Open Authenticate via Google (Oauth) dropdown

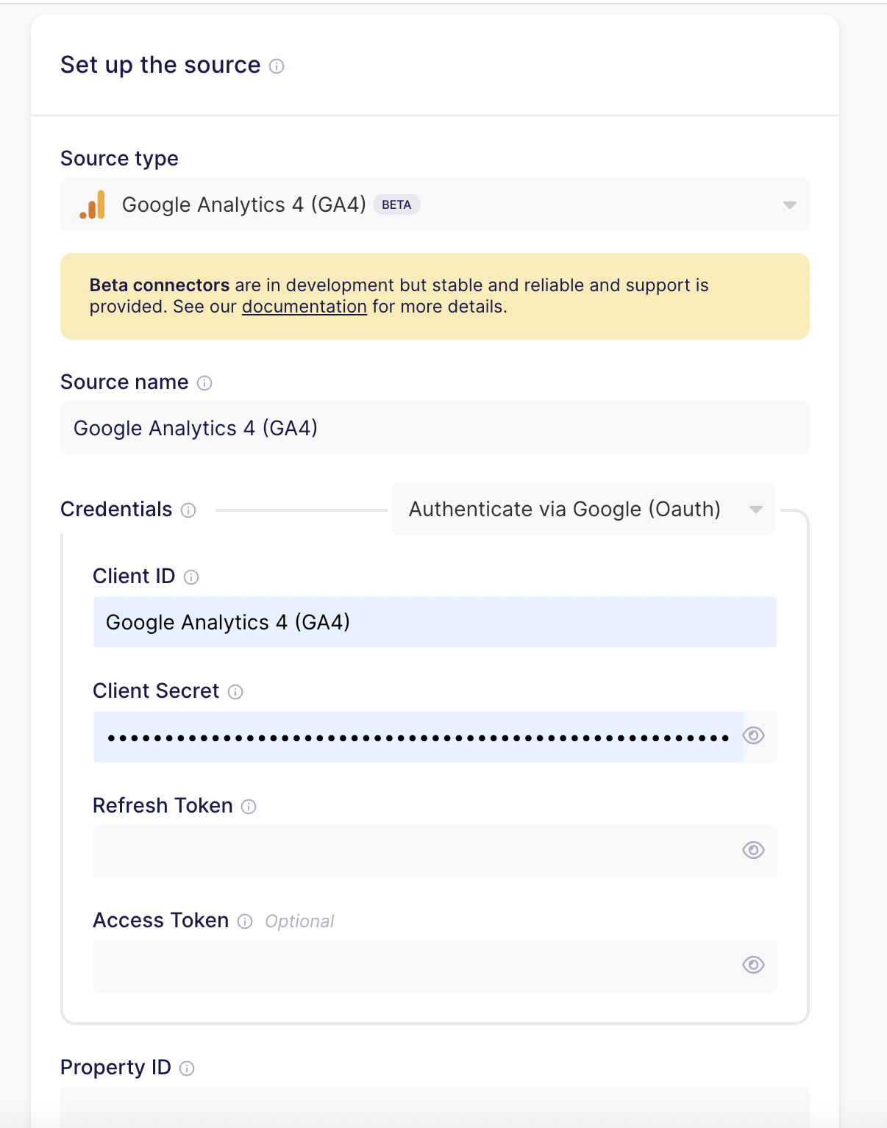click(x=584, y=509)
